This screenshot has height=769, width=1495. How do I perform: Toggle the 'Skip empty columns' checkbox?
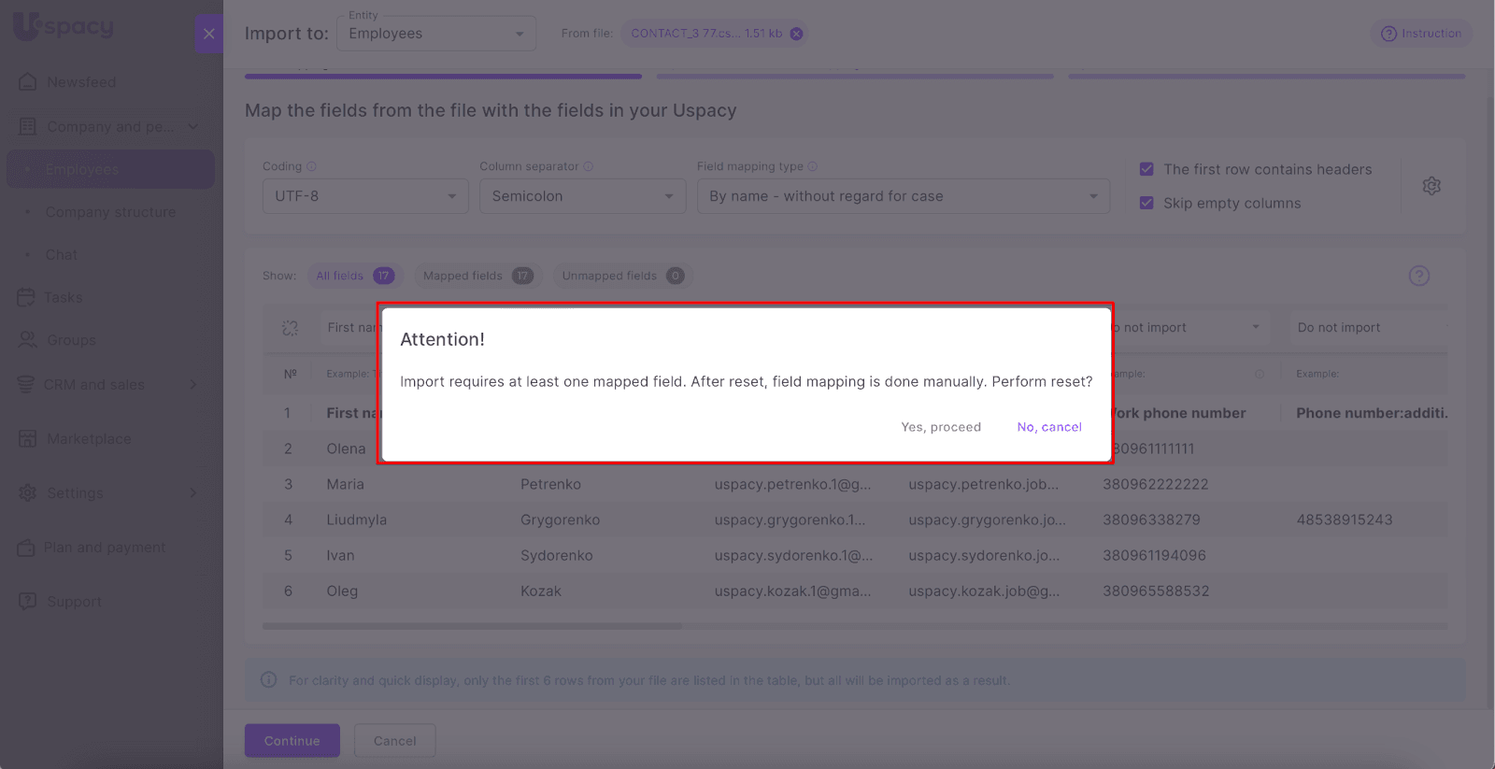coord(1146,203)
